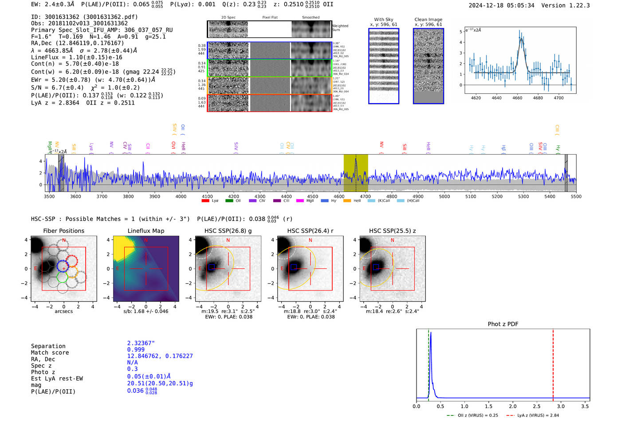
Task: Click the 'EWr = 5.20(±0.78)' line
Action: (x=93, y=80)
